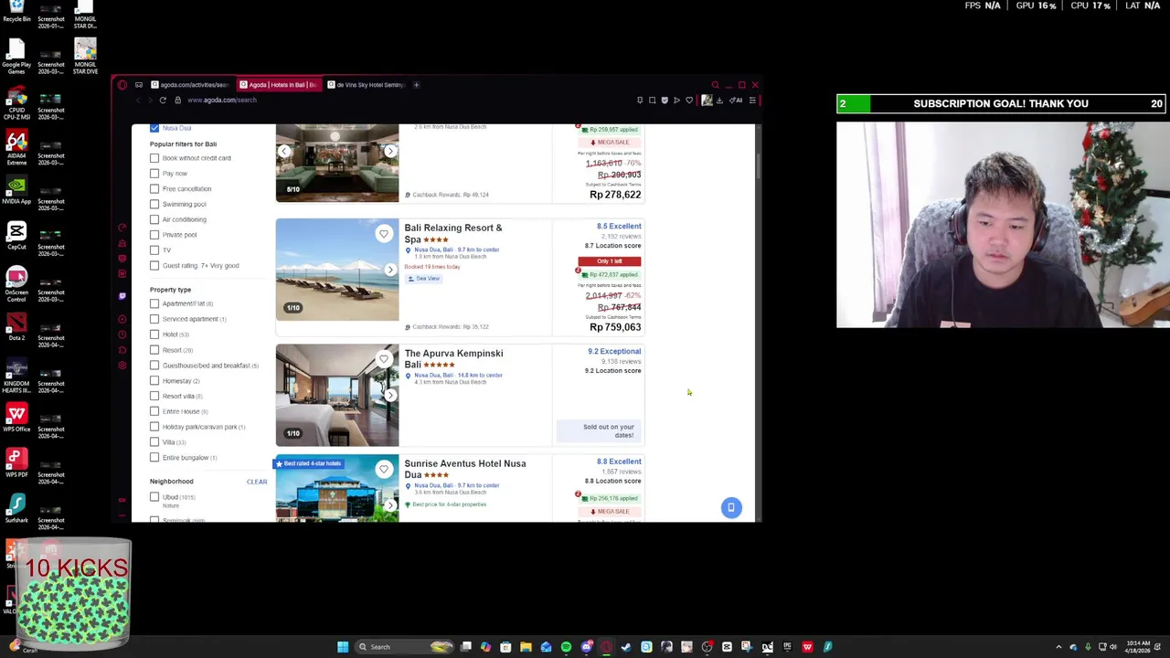Viewport: 1170px width, 658px height.
Task: Enable the Pay now filter
Action: point(154,174)
